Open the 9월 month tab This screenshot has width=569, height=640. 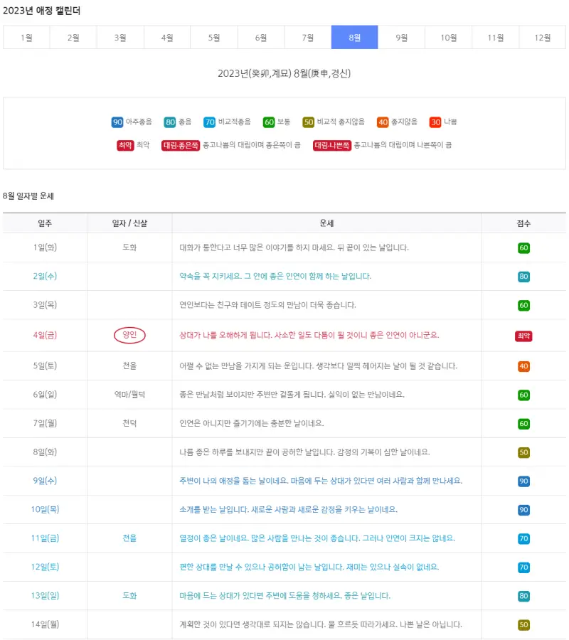(401, 36)
